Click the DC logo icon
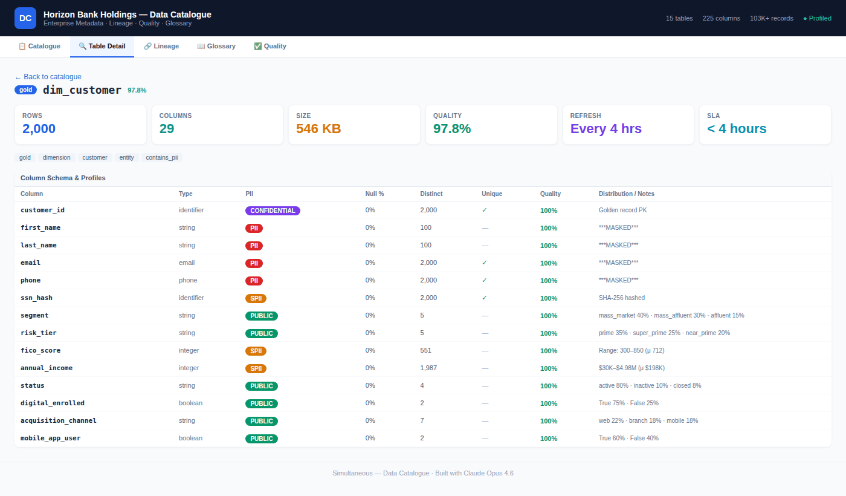This screenshot has height=496, width=846. (x=25, y=18)
